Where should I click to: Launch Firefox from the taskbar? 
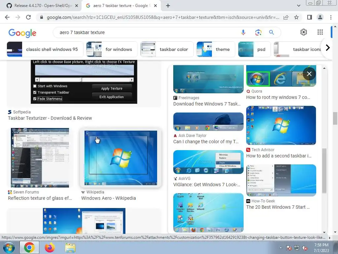pos(50,247)
